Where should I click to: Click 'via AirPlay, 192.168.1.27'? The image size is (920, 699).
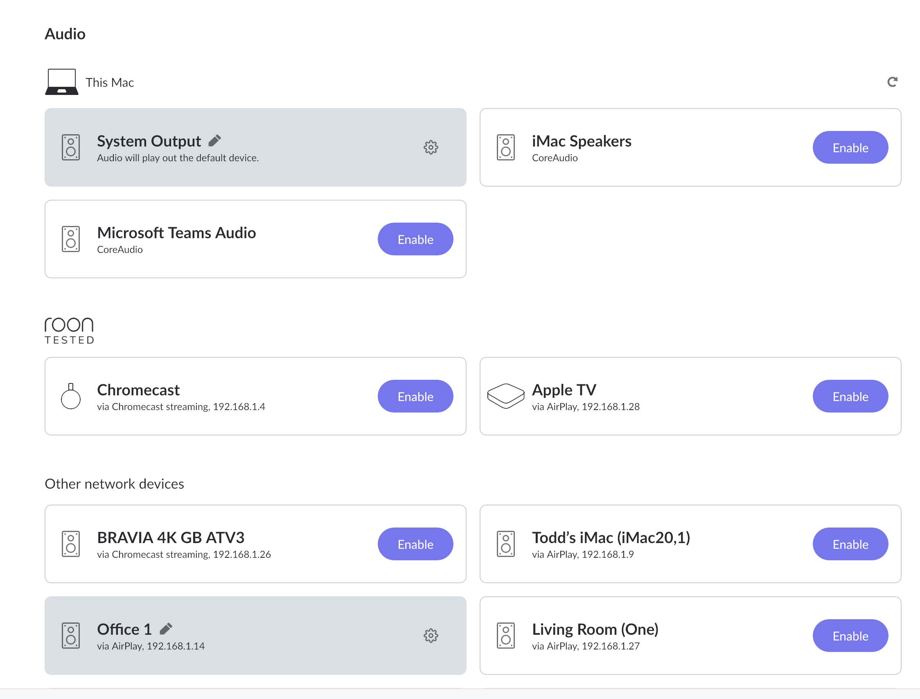pyautogui.click(x=586, y=646)
